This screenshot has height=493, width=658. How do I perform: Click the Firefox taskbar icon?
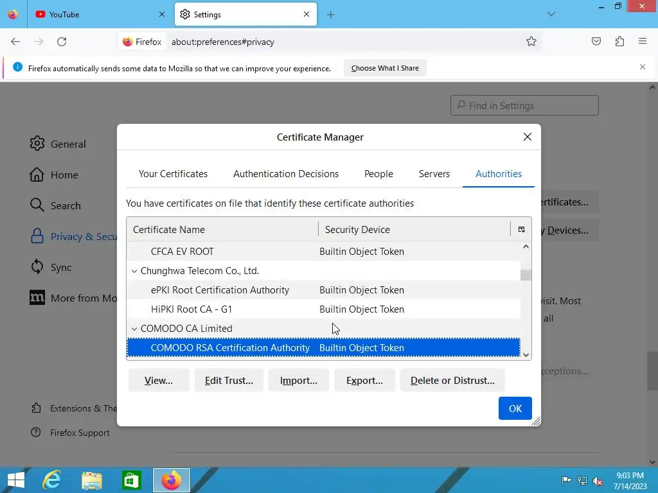click(171, 480)
